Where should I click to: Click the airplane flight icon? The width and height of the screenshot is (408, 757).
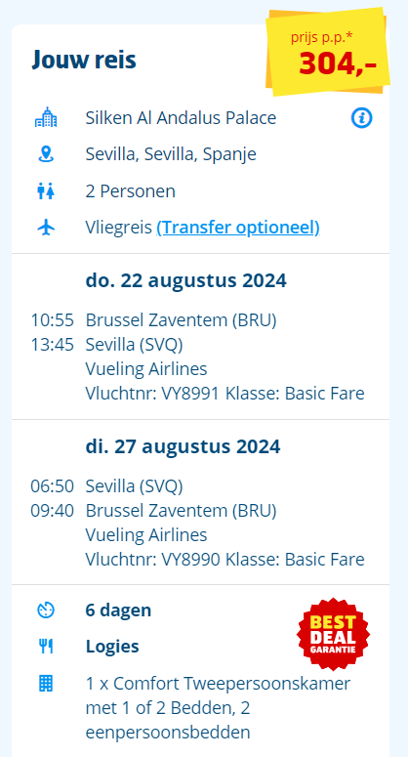click(46, 228)
